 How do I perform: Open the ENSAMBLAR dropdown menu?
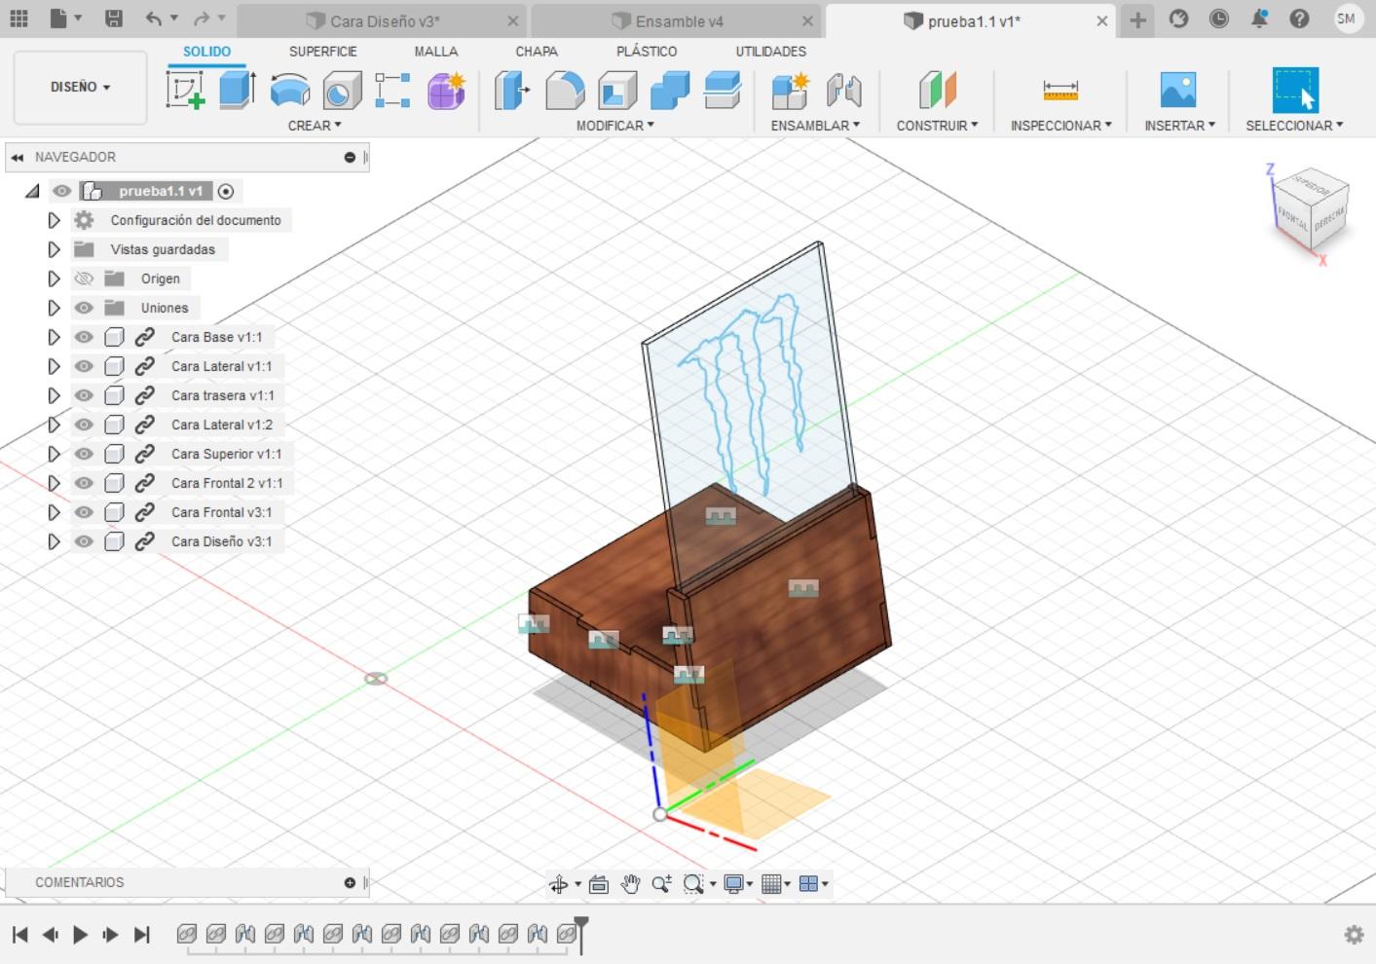[815, 126]
